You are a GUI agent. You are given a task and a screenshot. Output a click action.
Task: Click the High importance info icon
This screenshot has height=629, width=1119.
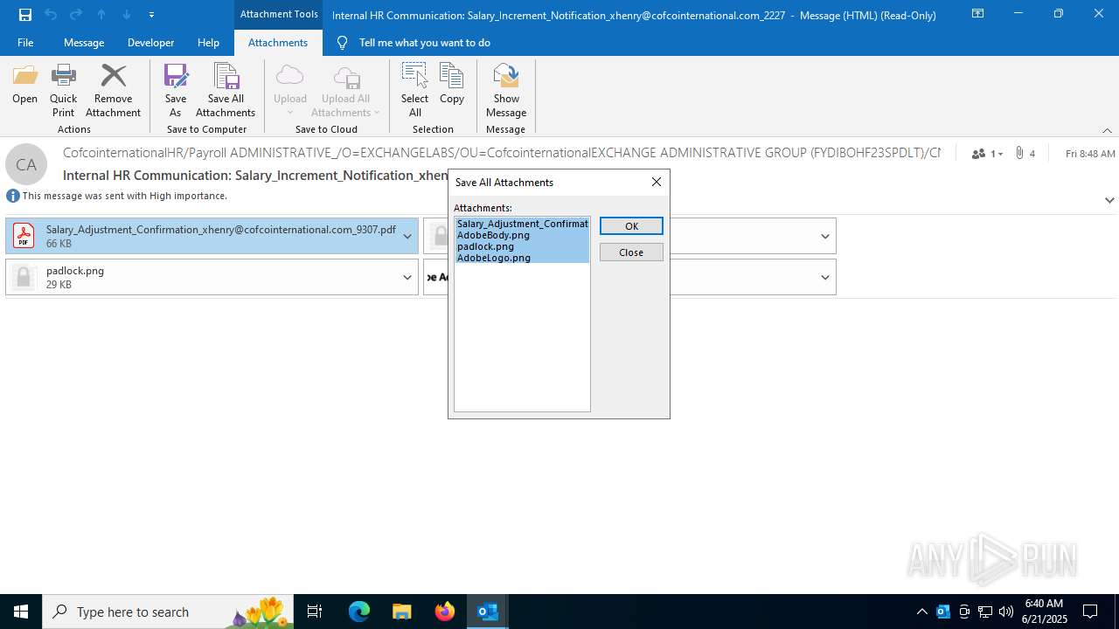(x=13, y=196)
